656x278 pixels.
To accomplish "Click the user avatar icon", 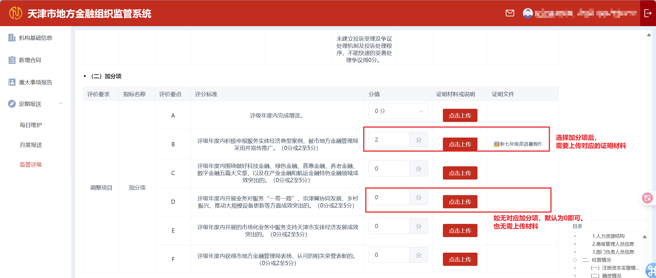I will pos(528,13).
